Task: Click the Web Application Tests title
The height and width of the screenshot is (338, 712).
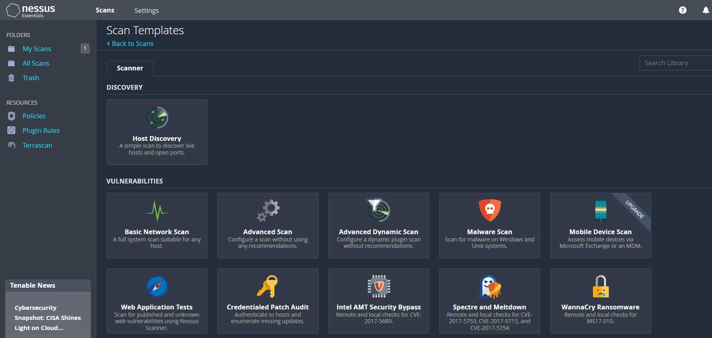Action: coord(157,307)
